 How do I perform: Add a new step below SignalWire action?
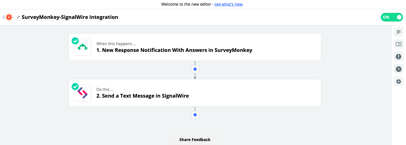click(x=195, y=115)
